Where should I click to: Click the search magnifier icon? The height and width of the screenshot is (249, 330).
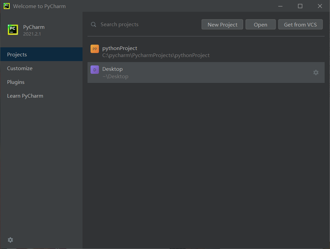click(93, 24)
